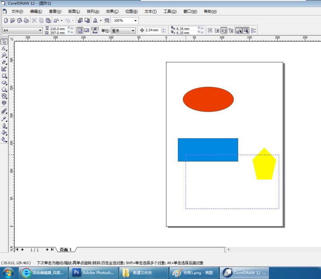The image size is (321, 279).
Task: Toggle the snap to grid button
Action: 210,30
